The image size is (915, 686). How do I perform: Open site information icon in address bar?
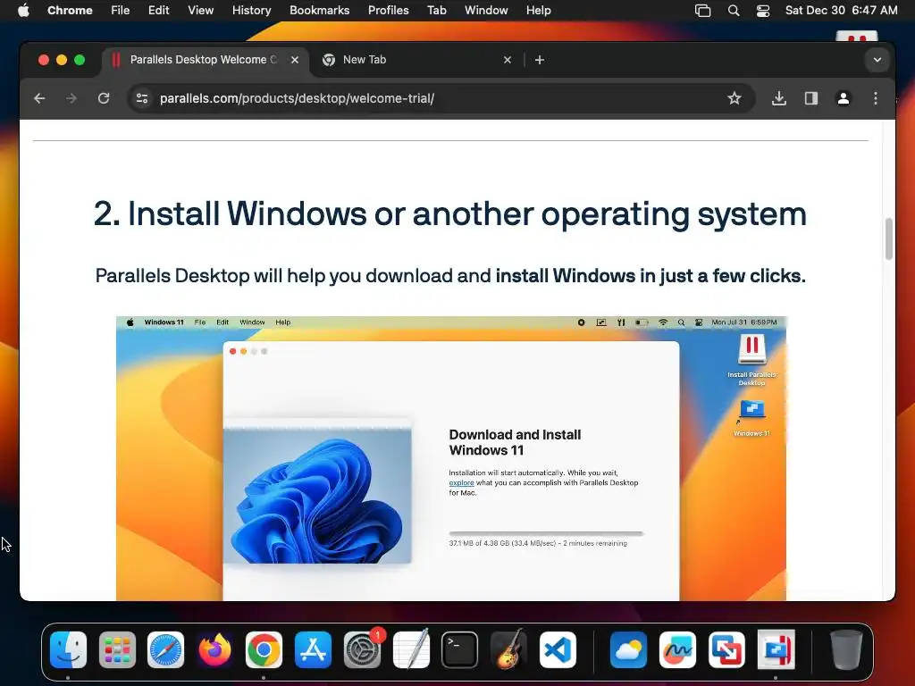[142, 98]
